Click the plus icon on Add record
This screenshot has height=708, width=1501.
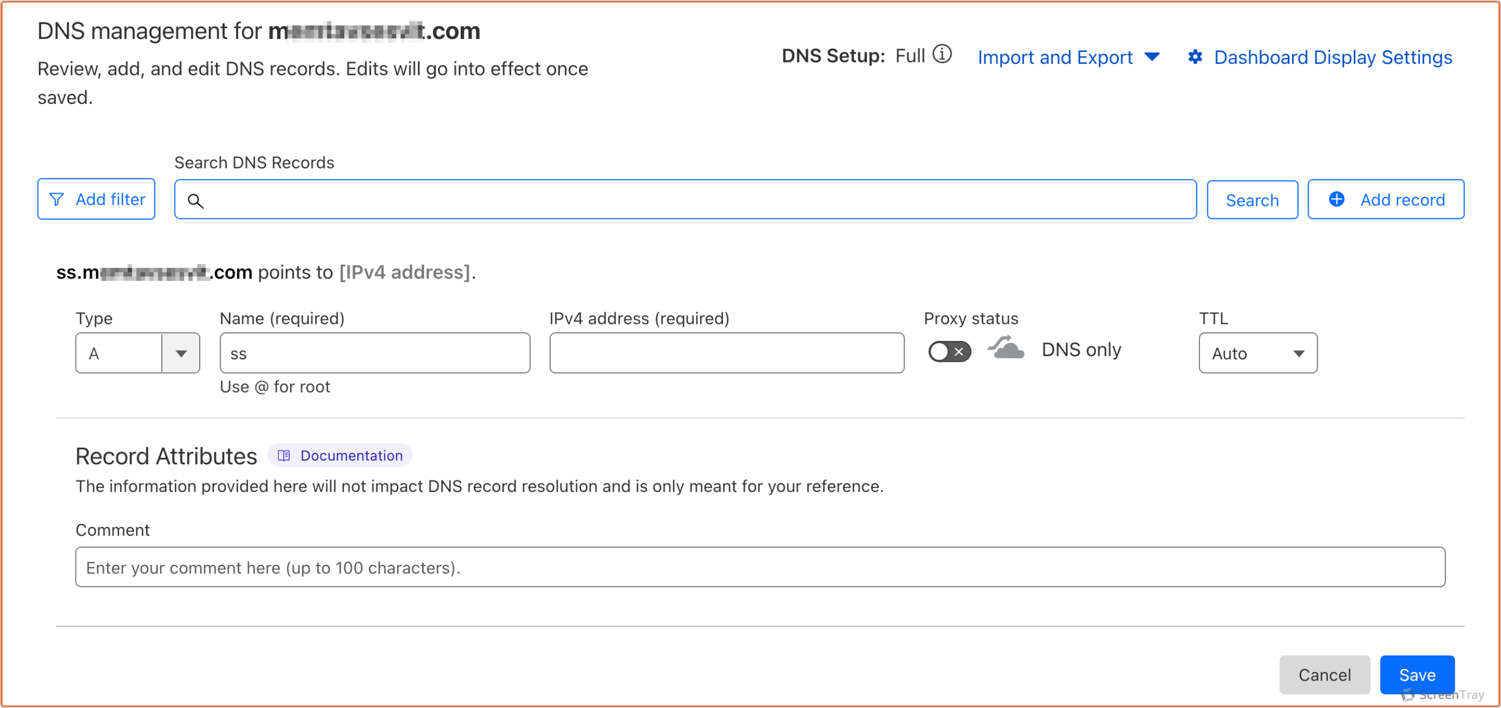(1336, 199)
